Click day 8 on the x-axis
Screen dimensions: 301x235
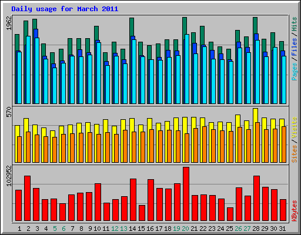coord(81,229)
